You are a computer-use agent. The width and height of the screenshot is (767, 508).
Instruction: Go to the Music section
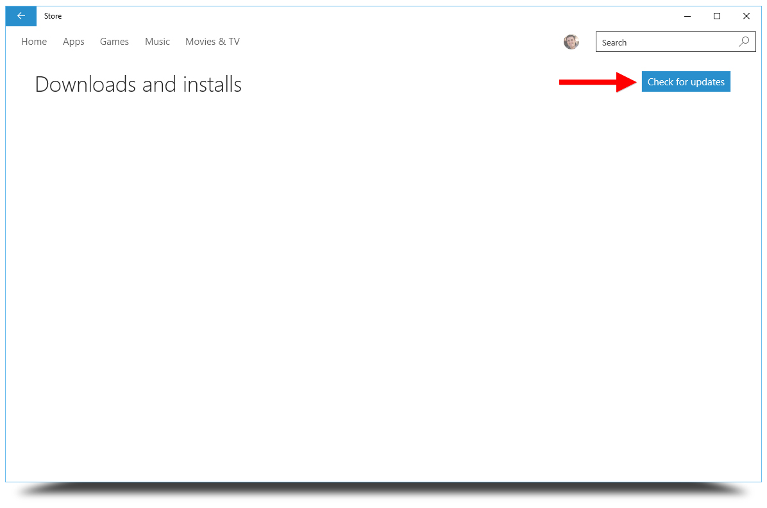pyautogui.click(x=158, y=42)
